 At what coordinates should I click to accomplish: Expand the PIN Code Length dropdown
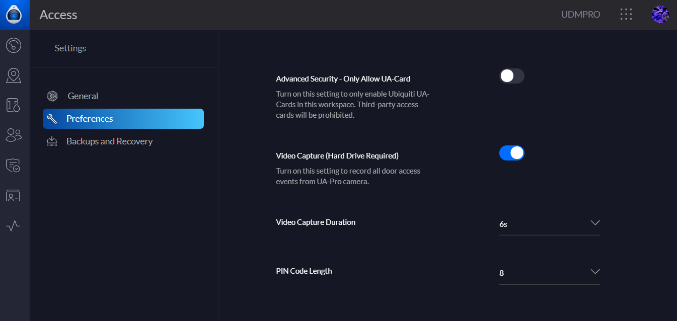click(x=549, y=273)
